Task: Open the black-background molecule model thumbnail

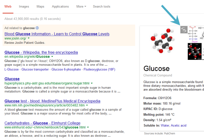Action: tap(195, 51)
